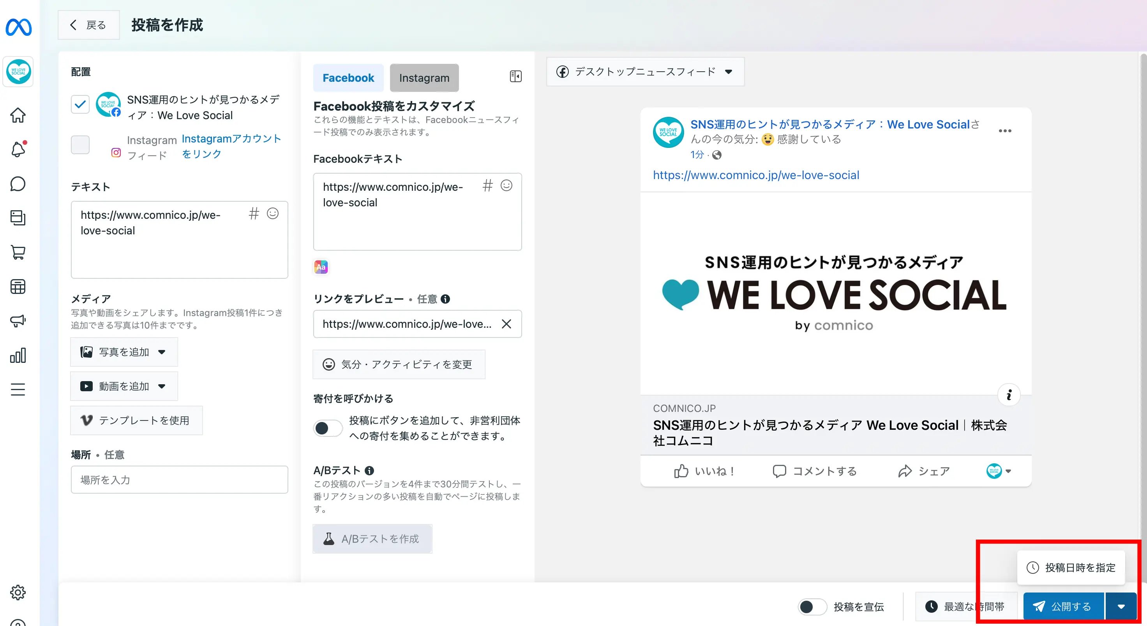Screen dimensions: 1147x626
Task: Uncheck We Love Social Facebook page placement
Action: pos(80,105)
